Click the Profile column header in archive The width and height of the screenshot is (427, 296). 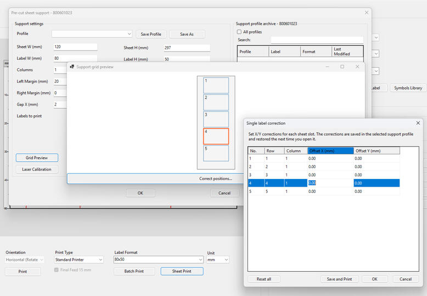coord(253,51)
